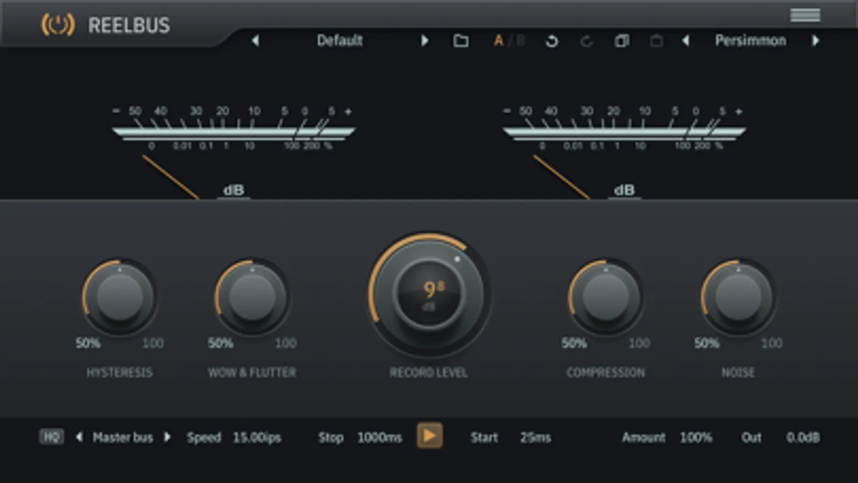This screenshot has width=858, height=483.
Task: Click the Start time value 25ms
Action: click(x=536, y=437)
